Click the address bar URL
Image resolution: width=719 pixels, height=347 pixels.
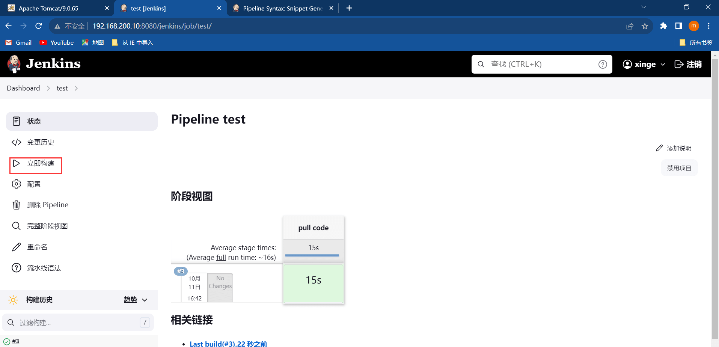[152, 26]
